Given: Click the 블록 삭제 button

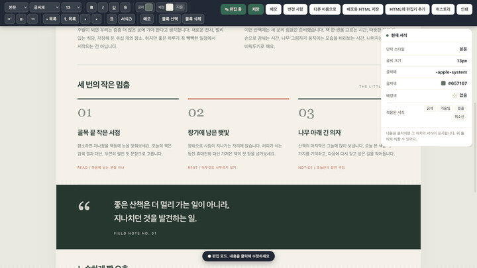Looking at the screenshot, I should tap(193, 19).
